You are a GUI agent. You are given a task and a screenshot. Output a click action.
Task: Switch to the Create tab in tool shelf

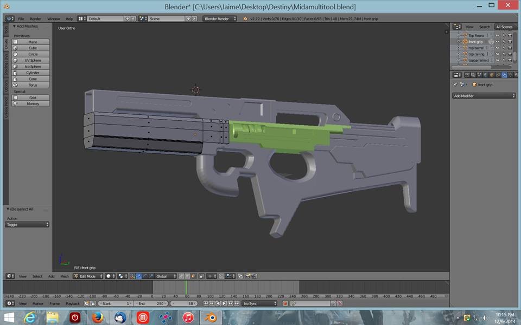[6, 44]
